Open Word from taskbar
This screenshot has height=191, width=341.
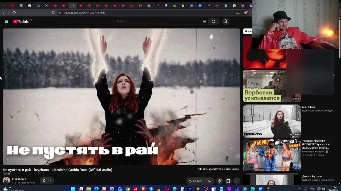[x=112, y=189]
